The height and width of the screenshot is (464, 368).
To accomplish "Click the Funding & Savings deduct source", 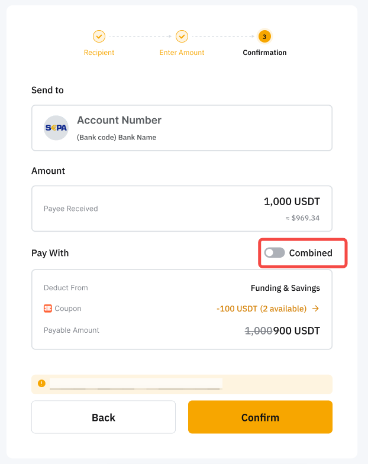I will click(x=285, y=288).
